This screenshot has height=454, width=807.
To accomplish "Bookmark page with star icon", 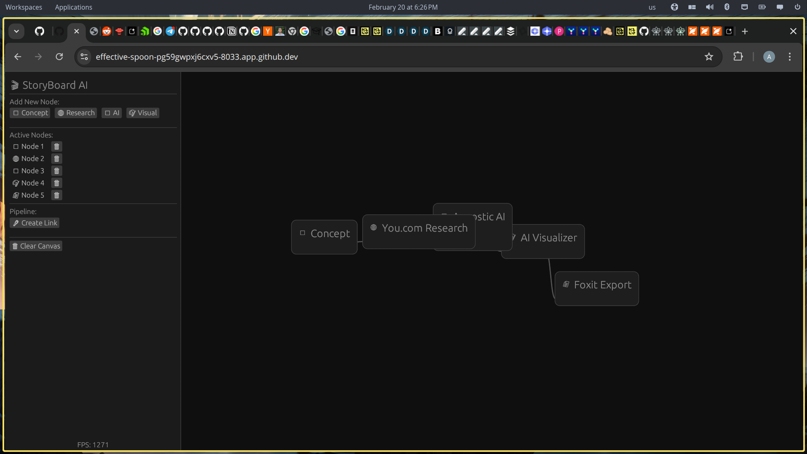I will point(709,57).
